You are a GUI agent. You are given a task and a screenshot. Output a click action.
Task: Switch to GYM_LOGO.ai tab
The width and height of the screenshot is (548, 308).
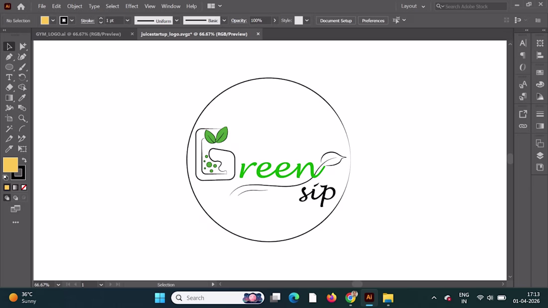tap(78, 34)
